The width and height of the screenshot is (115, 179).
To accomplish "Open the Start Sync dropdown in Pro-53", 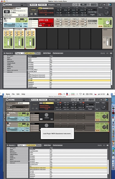I will click(x=46, y=23).
